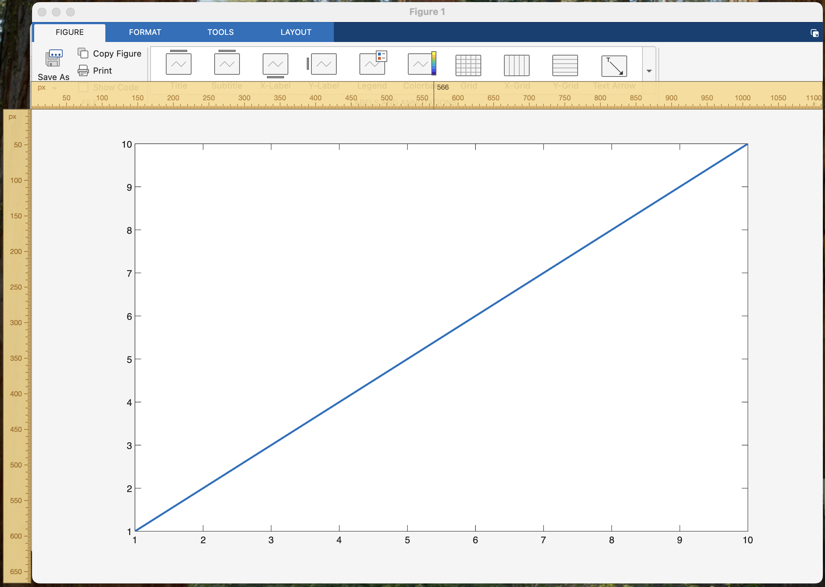Insert a Legend into the figure
This screenshot has width=825, height=587.
(372, 64)
